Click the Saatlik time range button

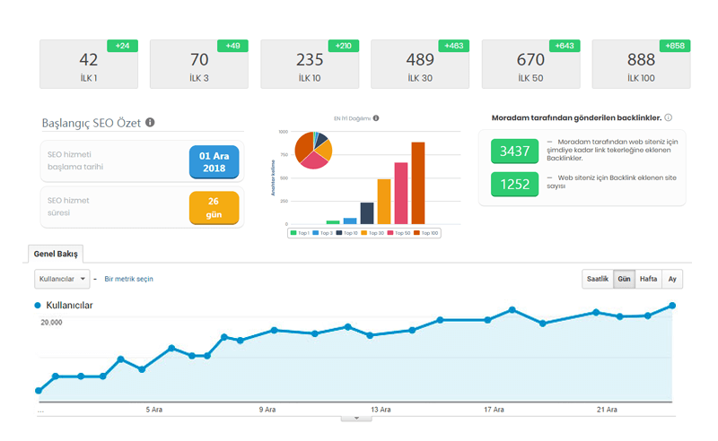pos(598,279)
